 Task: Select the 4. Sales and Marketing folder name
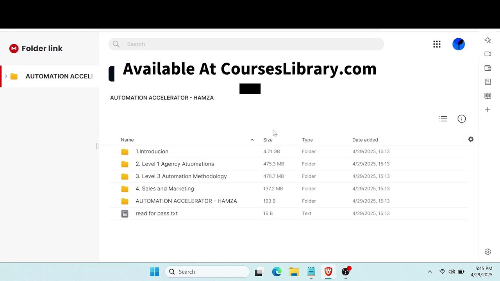(x=165, y=189)
